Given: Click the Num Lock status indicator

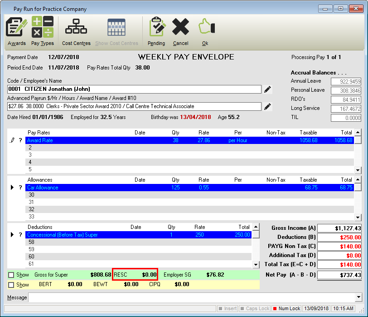Looking at the screenshot, I should click(286, 308).
